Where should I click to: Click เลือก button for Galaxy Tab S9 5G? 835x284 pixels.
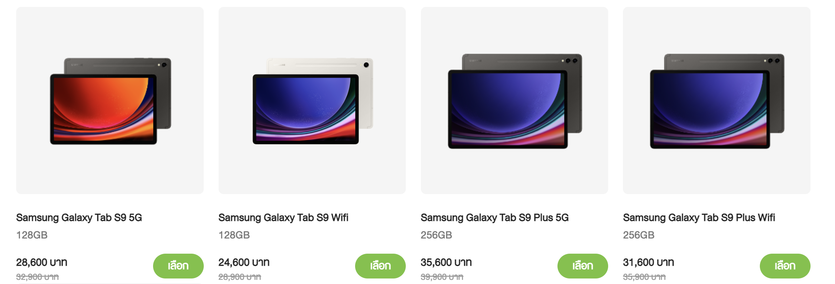[x=178, y=266]
